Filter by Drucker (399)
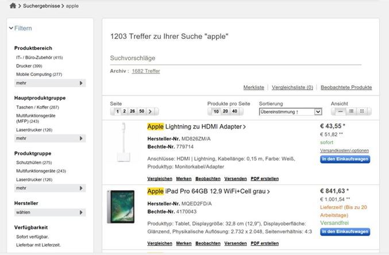The width and height of the screenshot is (389, 255). click(29, 66)
